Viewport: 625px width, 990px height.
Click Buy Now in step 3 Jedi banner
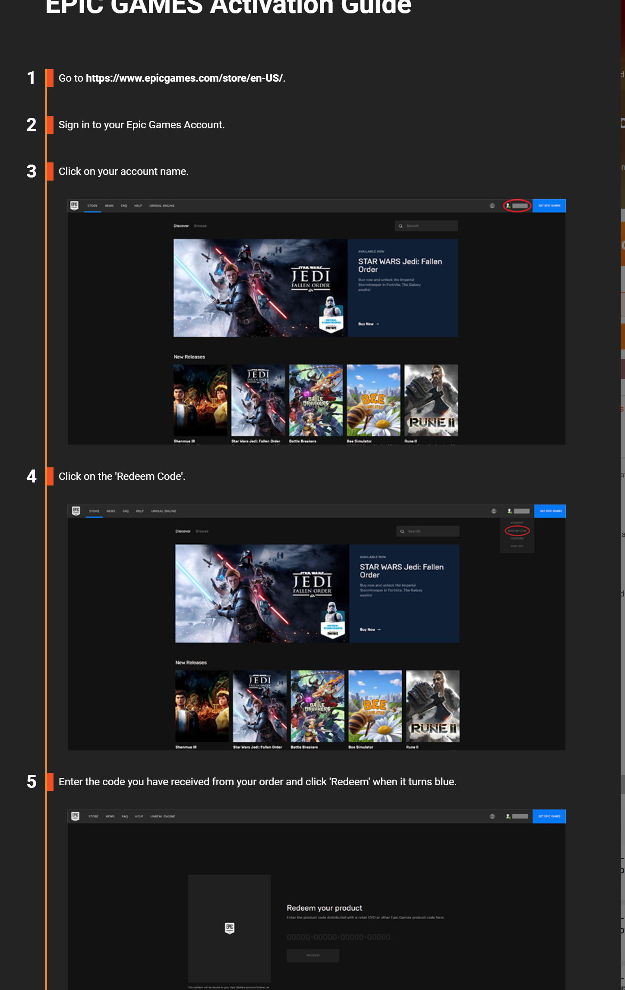coord(369,324)
